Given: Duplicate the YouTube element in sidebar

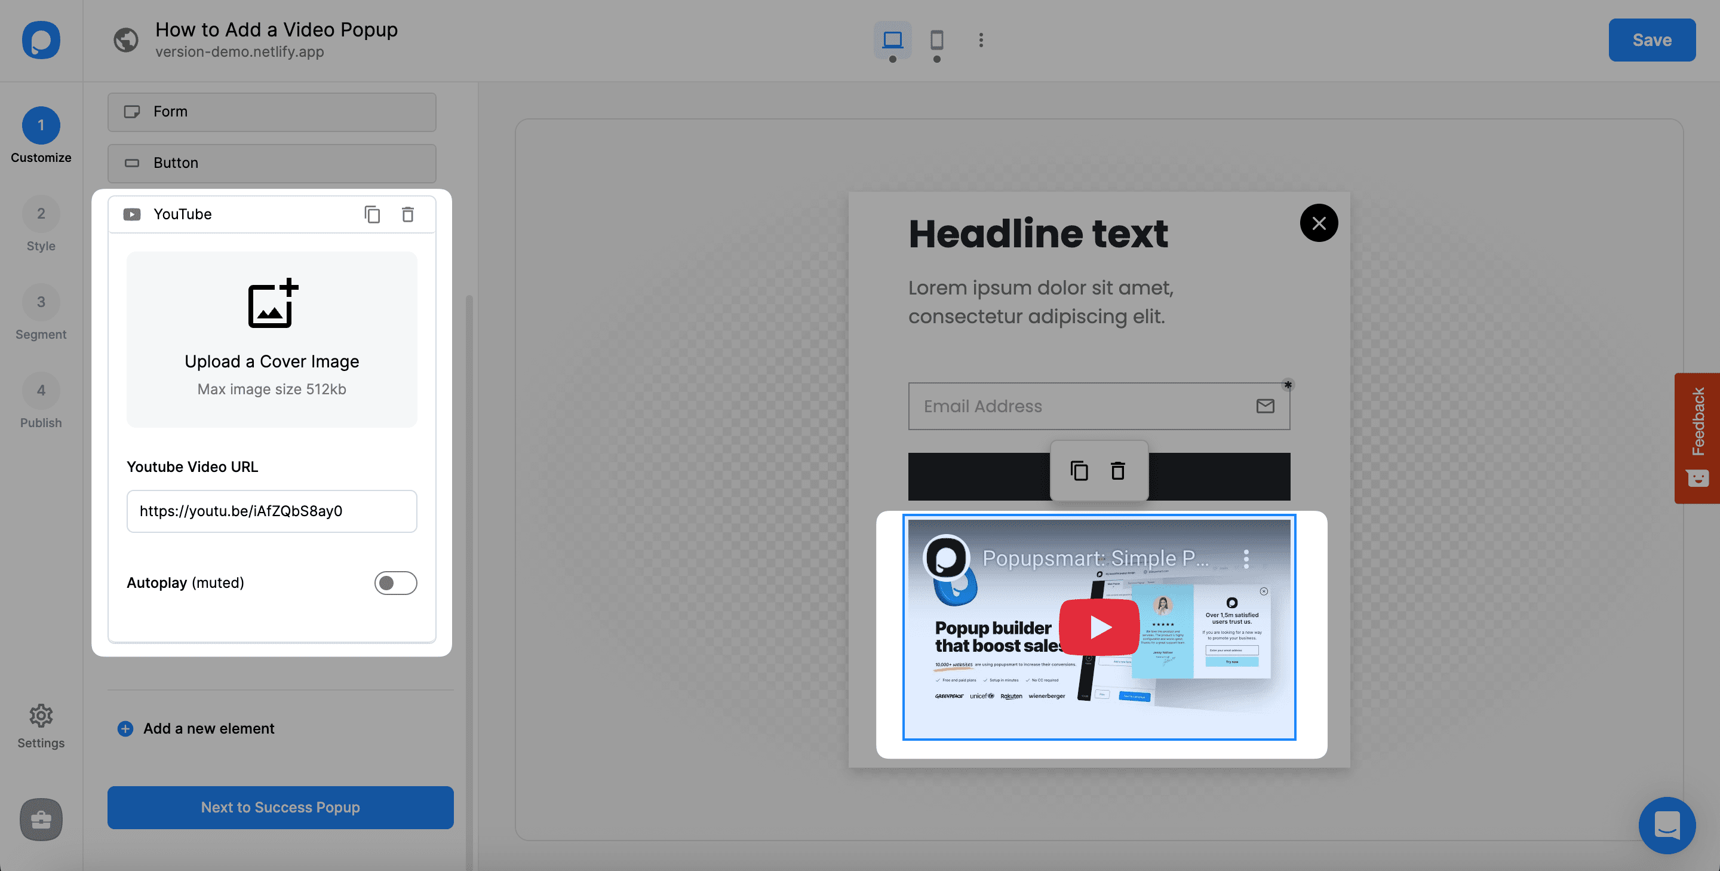Looking at the screenshot, I should pos(372,214).
